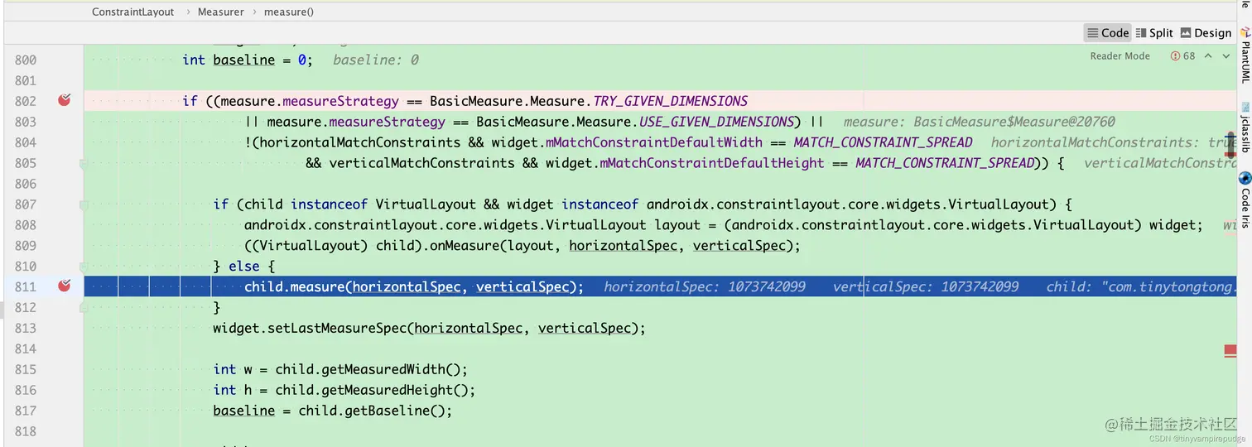Viewport: 1252px width, 447px height.
Task: Click the red error stripe mark in scrollbar
Action: (x=1230, y=351)
